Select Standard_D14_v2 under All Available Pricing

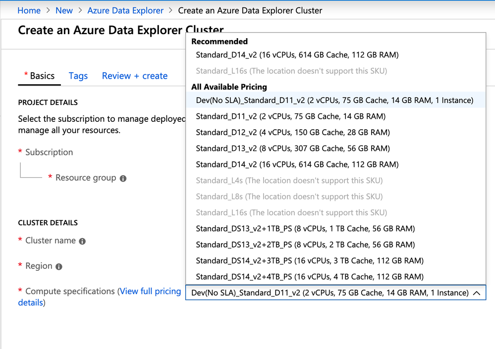[x=335, y=164]
